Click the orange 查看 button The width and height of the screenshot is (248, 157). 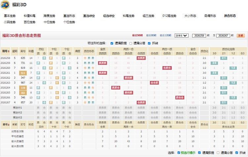(240, 36)
